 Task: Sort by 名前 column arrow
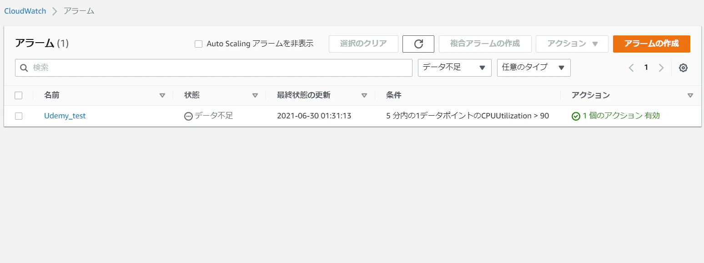click(162, 96)
